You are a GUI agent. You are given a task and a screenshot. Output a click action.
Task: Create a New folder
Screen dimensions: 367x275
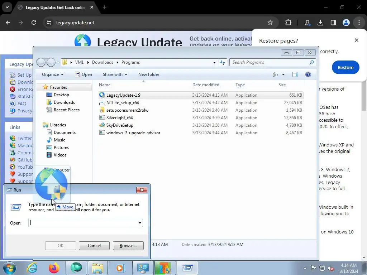tap(149, 74)
